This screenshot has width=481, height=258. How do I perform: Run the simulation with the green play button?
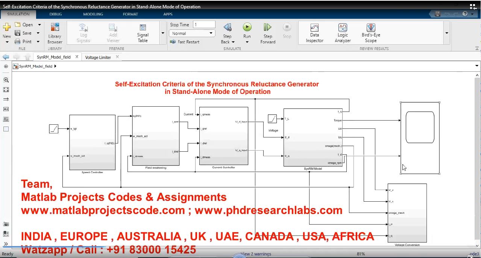[247, 27]
